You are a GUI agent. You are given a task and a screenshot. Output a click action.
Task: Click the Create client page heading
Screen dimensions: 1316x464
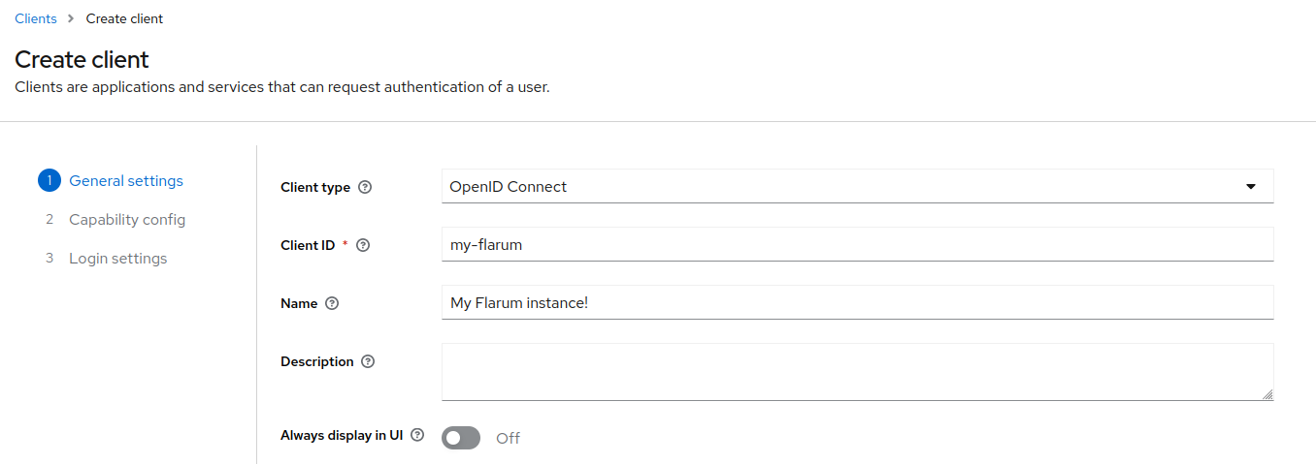(82, 59)
